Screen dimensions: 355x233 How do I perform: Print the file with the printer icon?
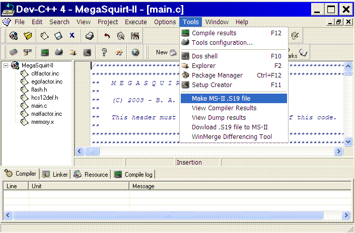pos(90,36)
